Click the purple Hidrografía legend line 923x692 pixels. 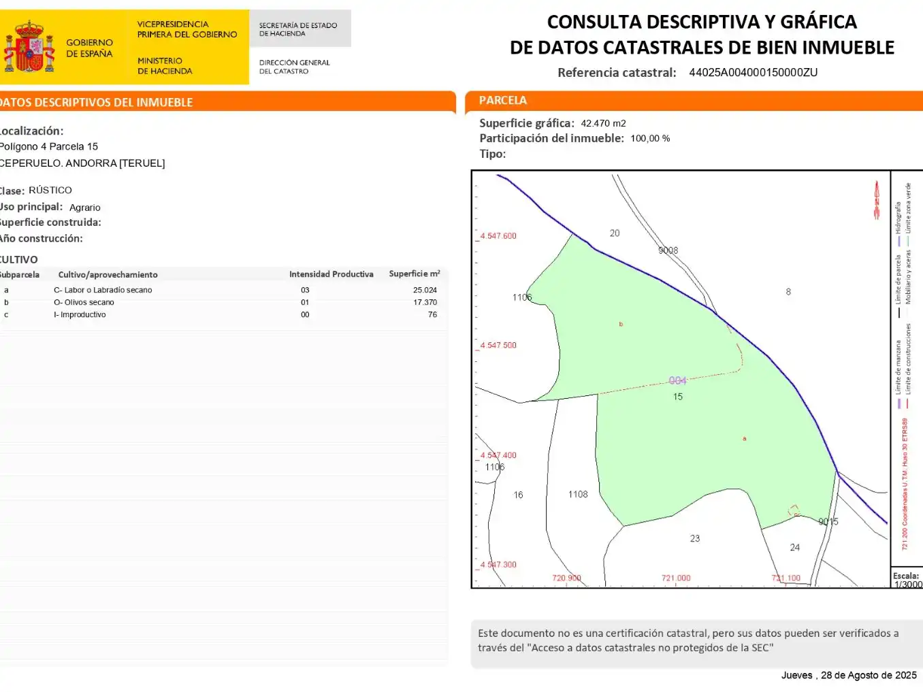898,241
